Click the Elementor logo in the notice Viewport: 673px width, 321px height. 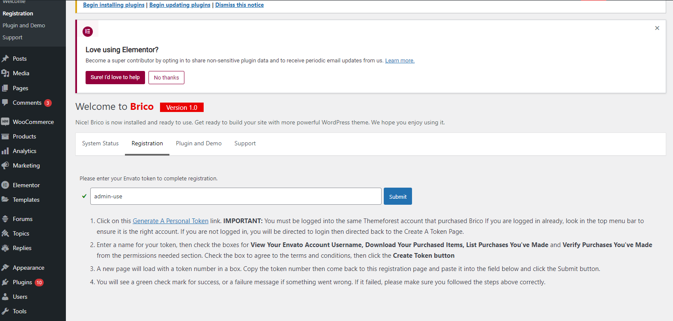point(88,31)
